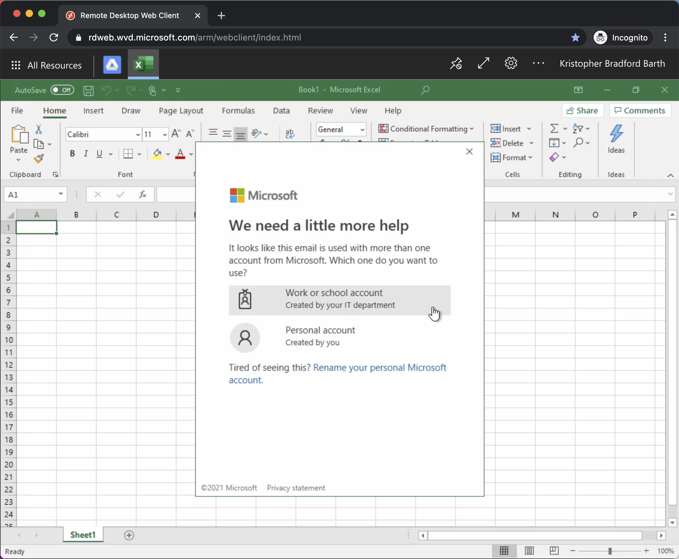Switch to Page Layout view in status bar

point(529,551)
